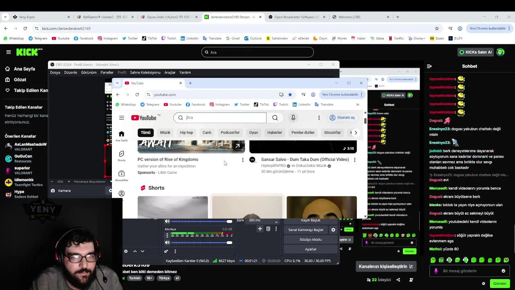The image size is (515, 290).
Task: Open the OBS Görünüm menu
Action: [89, 72]
